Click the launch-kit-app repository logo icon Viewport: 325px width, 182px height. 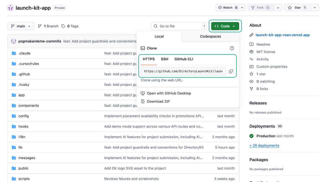pos(11,8)
